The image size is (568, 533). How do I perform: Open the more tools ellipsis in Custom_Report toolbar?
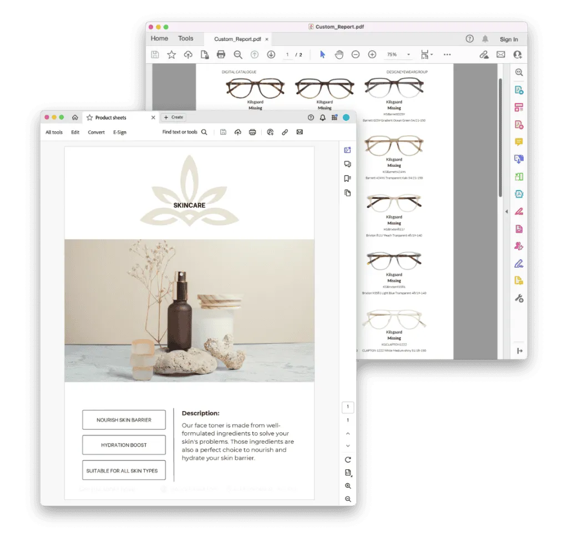pyautogui.click(x=448, y=55)
